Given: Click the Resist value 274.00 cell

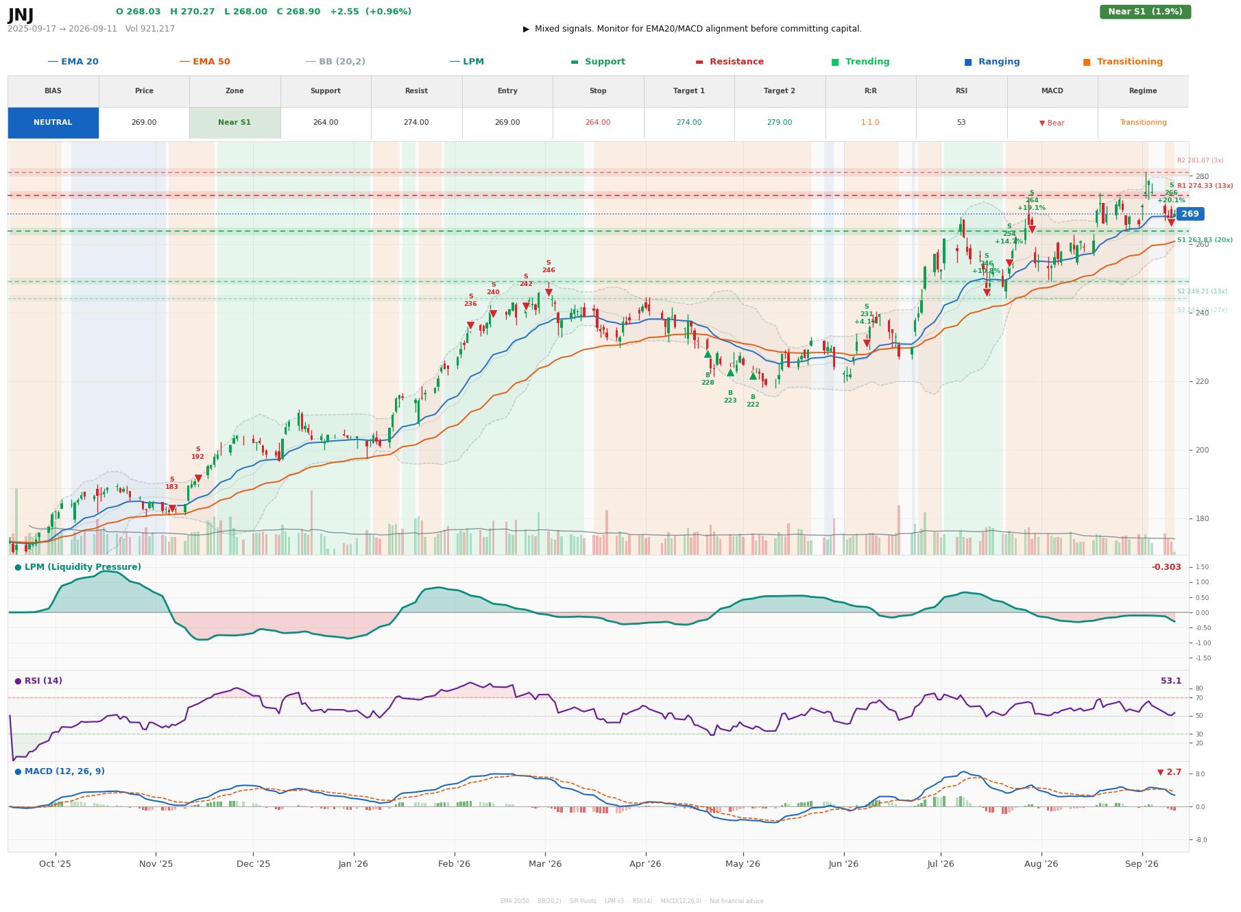Looking at the screenshot, I should (416, 123).
